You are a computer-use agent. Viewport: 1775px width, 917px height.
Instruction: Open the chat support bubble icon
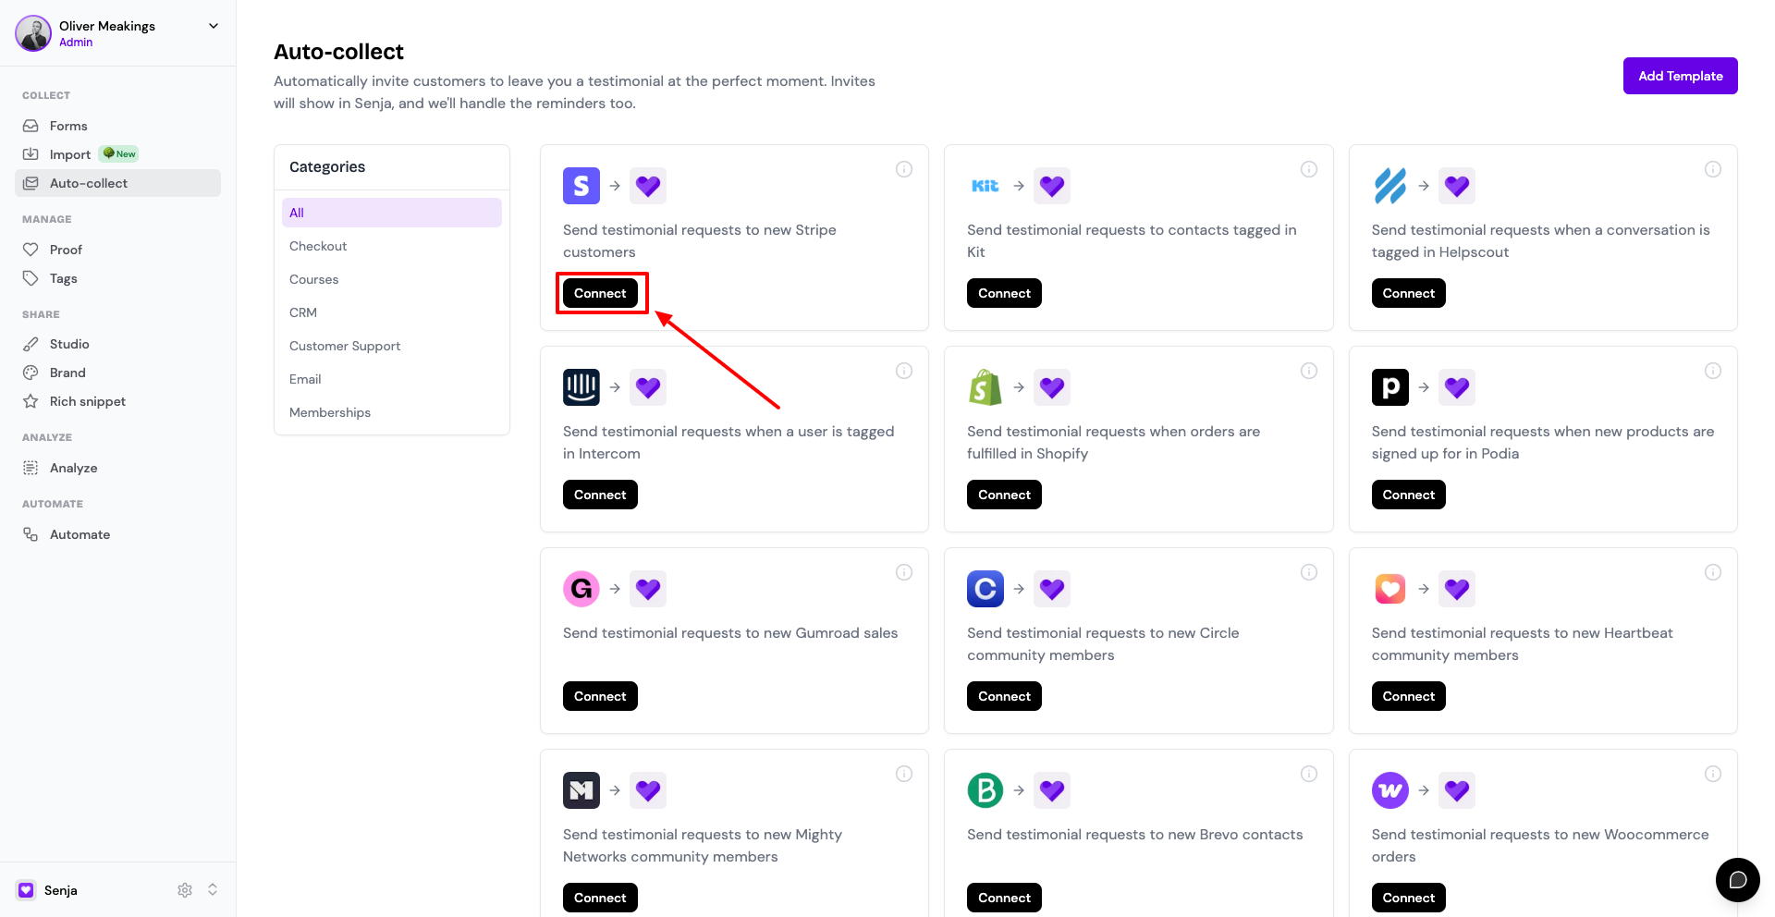click(1737, 879)
